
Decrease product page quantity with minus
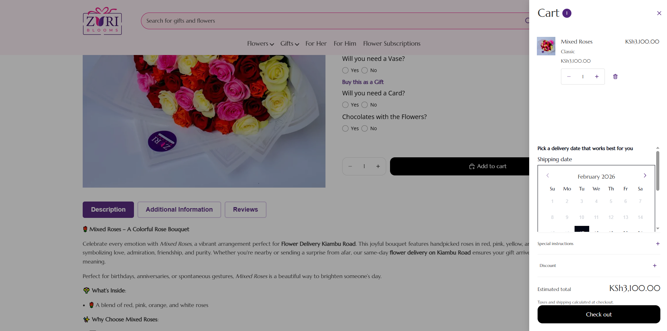350,166
